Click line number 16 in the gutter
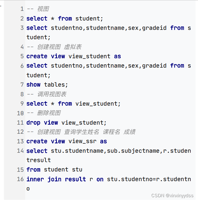The width and height of the screenshot is (198, 201). (20, 179)
